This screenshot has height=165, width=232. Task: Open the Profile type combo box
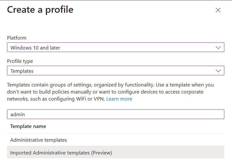[x=116, y=71]
